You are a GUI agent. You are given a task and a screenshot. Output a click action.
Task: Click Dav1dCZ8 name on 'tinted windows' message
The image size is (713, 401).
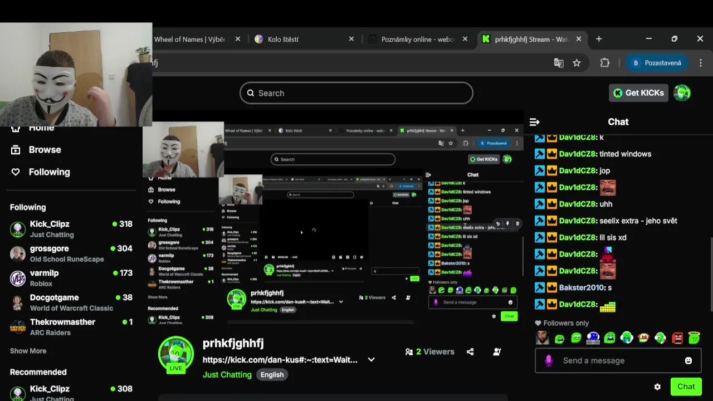(x=578, y=154)
